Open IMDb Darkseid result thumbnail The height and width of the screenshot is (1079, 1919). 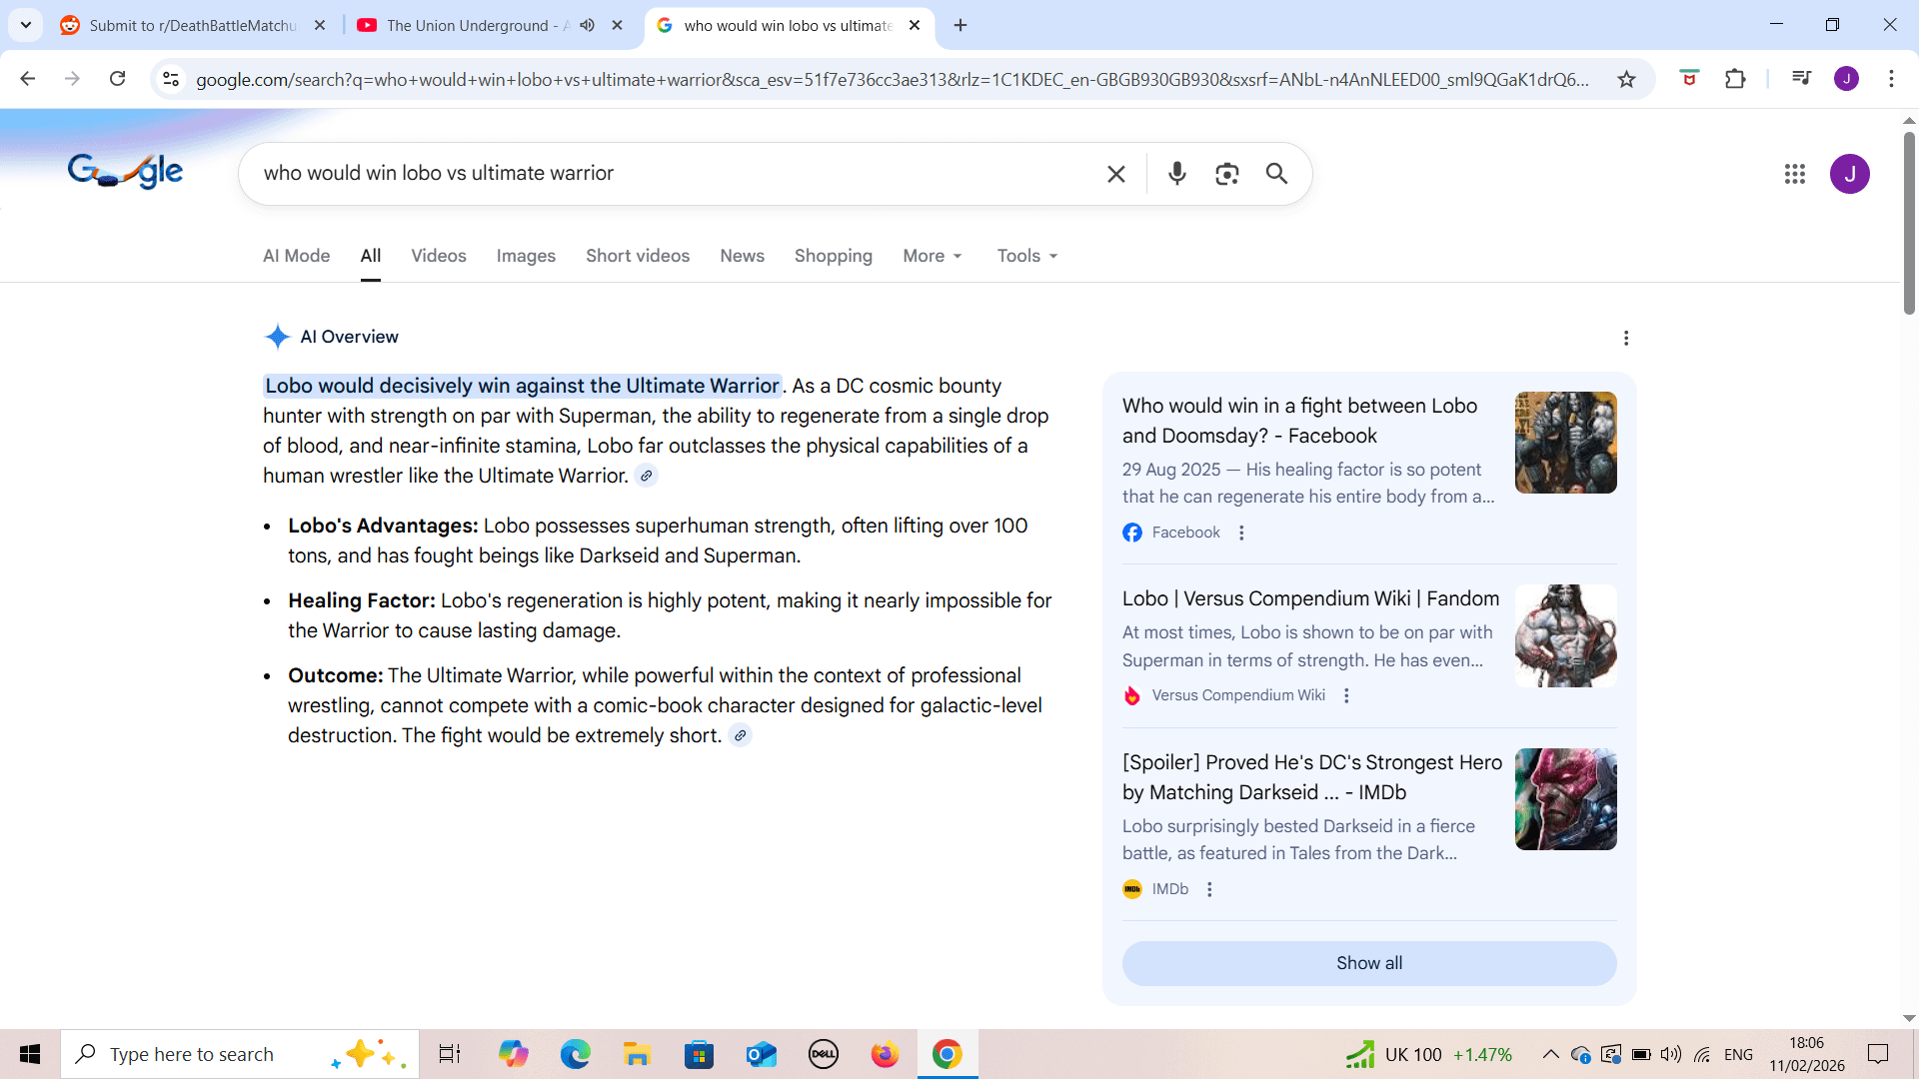(x=1566, y=800)
